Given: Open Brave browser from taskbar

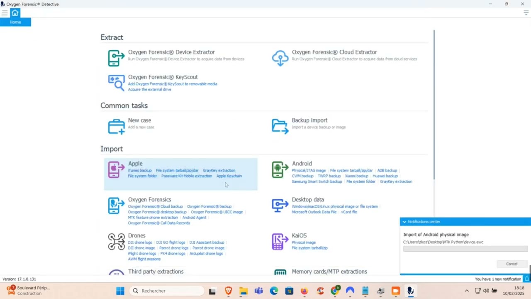Looking at the screenshot, I should tap(228, 291).
